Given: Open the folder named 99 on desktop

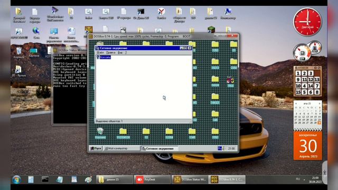Looking at the screenshot, I should [71, 14].
